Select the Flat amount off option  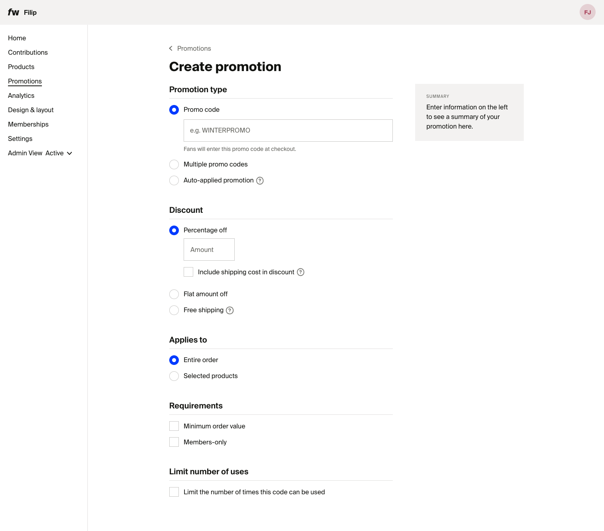tap(174, 294)
